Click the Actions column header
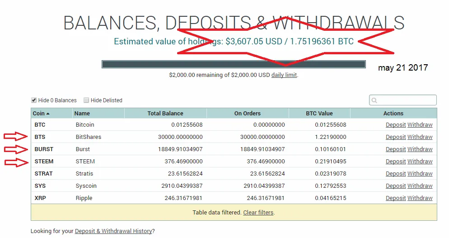 click(393, 113)
